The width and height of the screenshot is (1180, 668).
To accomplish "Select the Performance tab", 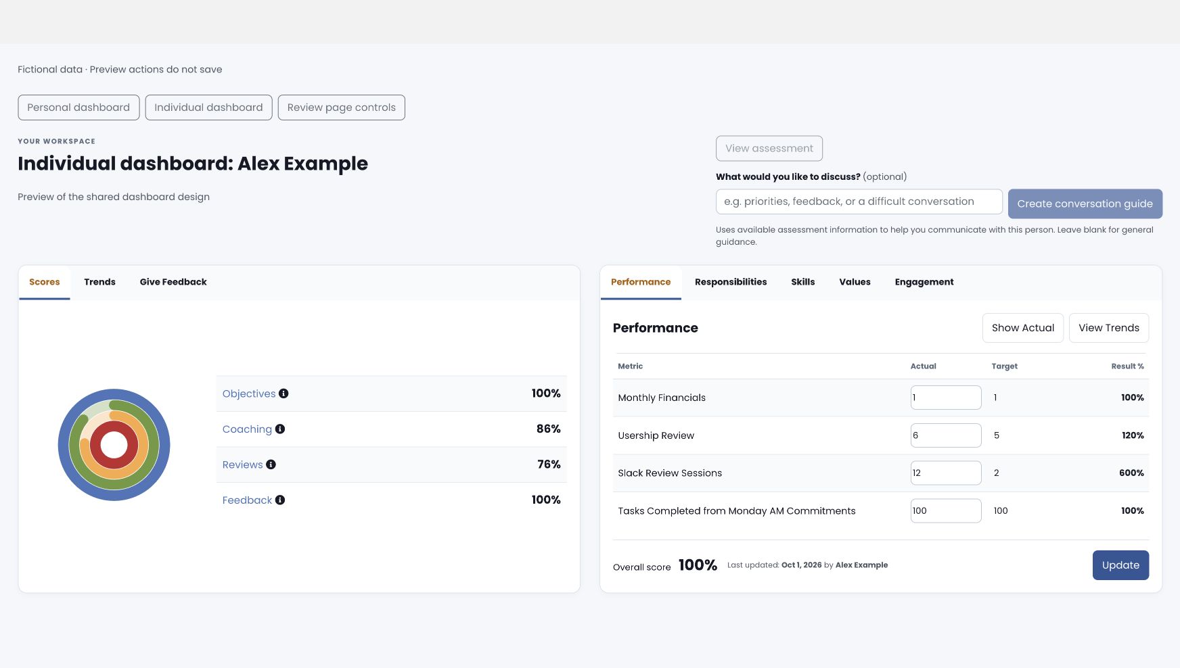I will click(x=641, y=282).
